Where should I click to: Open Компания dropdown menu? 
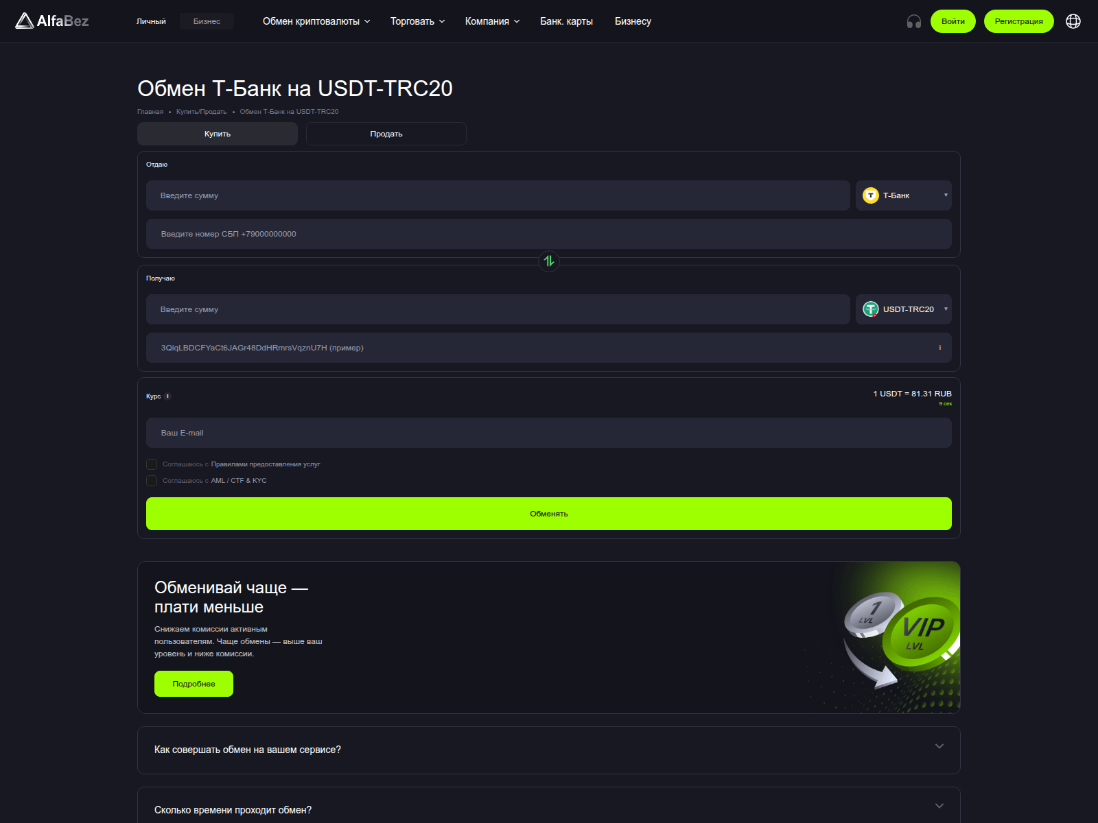(x=492, y=21)
